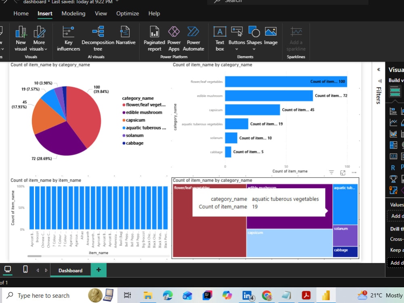Select the flower/leaf vegetables bar
The width and height of the screenshot is (404, 303).
pyautogui.click(x=286, y=82)
